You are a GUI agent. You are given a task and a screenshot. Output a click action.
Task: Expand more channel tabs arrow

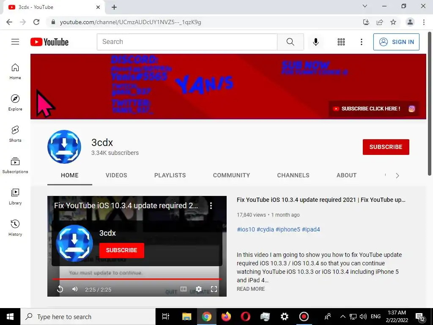(397, 176)
